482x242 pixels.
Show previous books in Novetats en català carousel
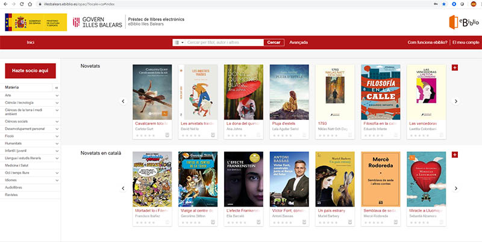pos(124,189)
